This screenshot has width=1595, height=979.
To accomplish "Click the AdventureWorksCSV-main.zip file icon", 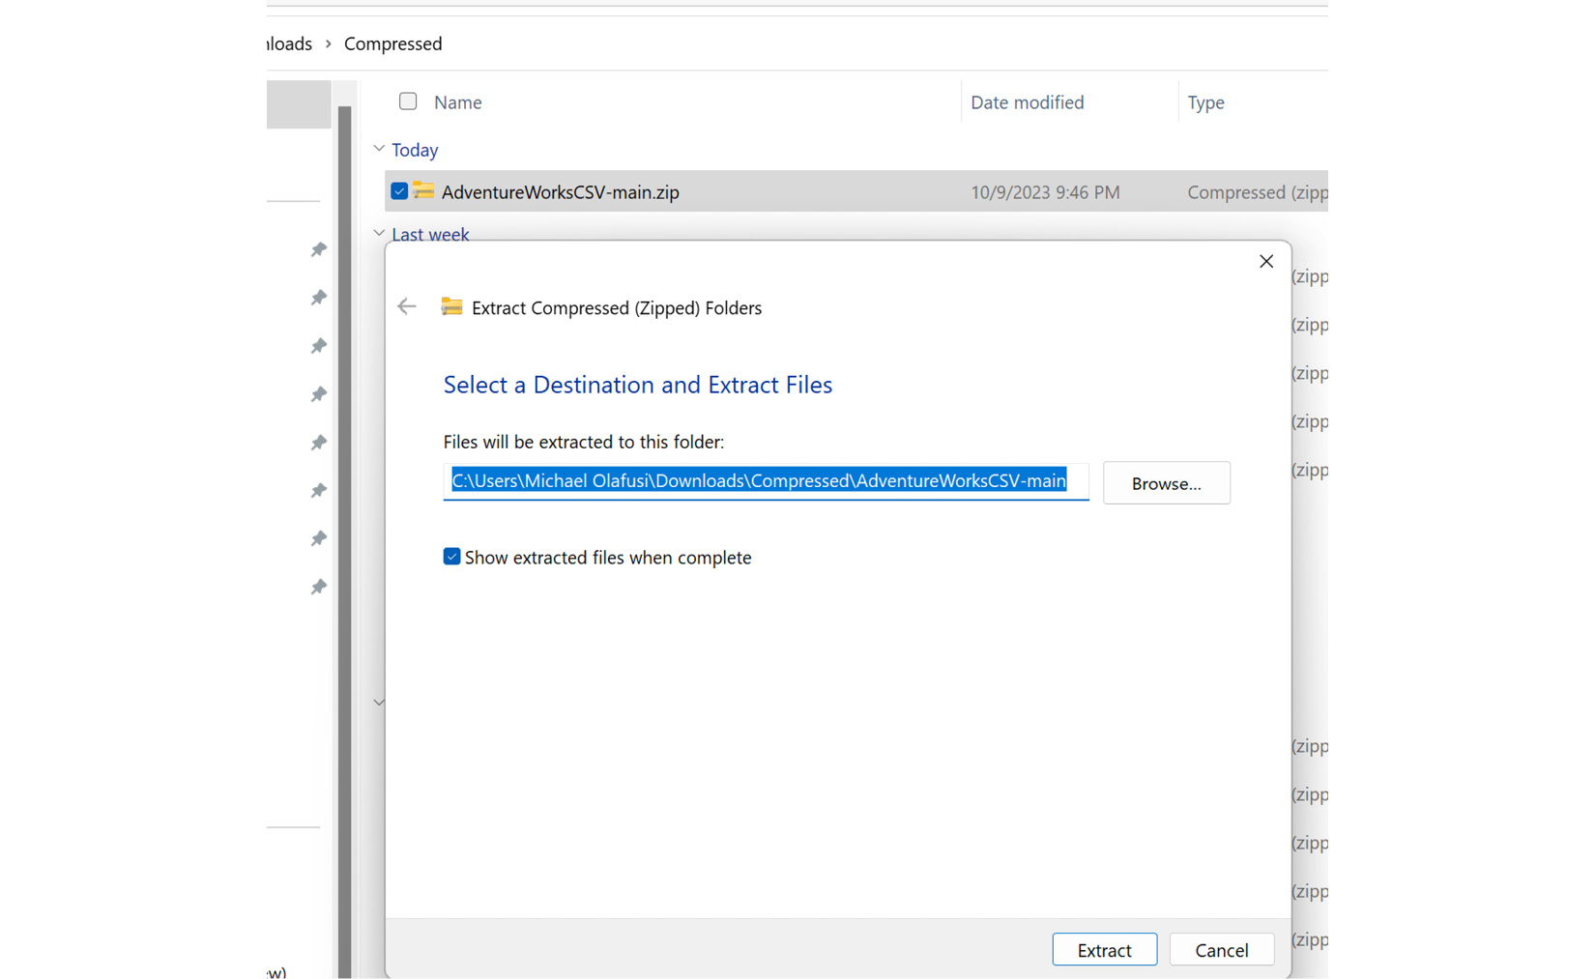I will (423, 191).
